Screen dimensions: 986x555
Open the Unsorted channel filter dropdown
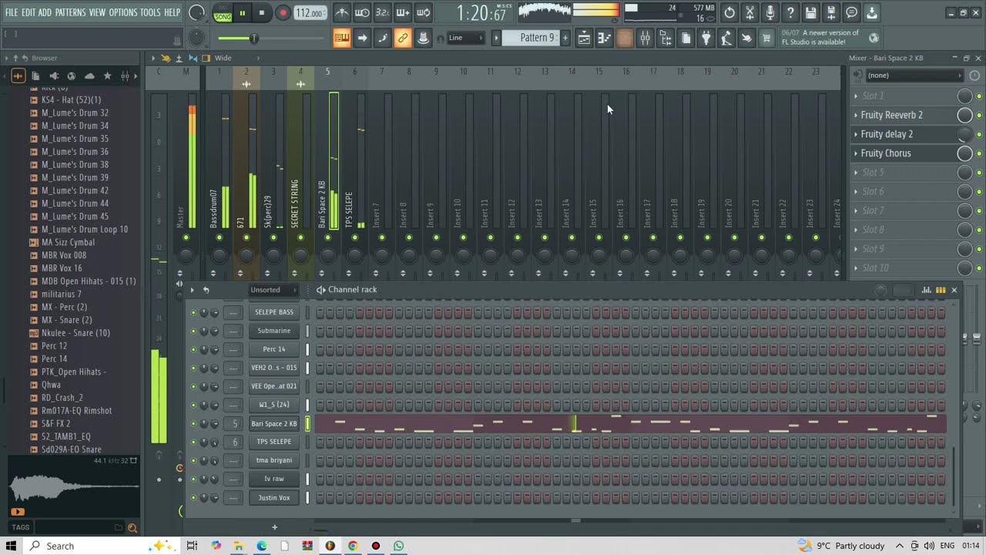(x=273, y=290)
